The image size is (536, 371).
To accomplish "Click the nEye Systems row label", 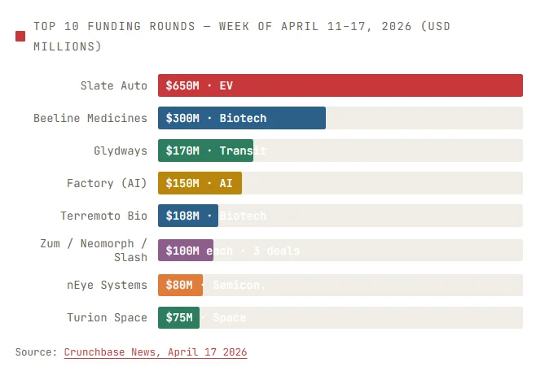I will pos(107,285).
